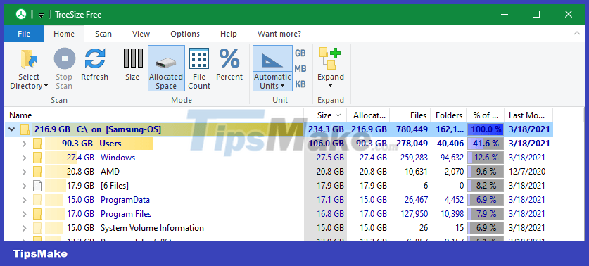Select Automatic Units

272,68
